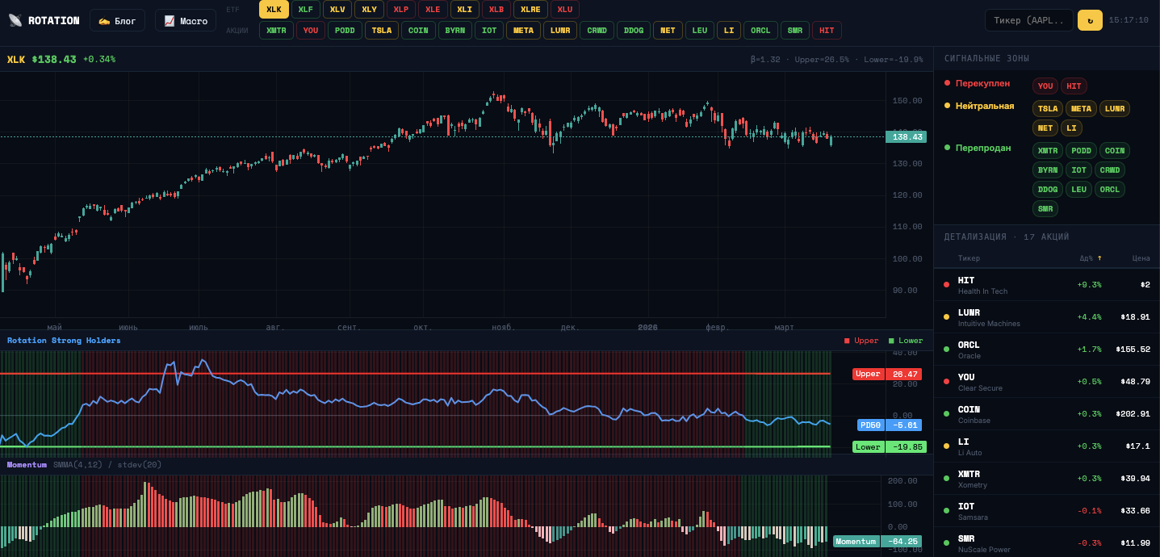
Task: Choose CRWD in the top stocks row
Action: point(597,31)
